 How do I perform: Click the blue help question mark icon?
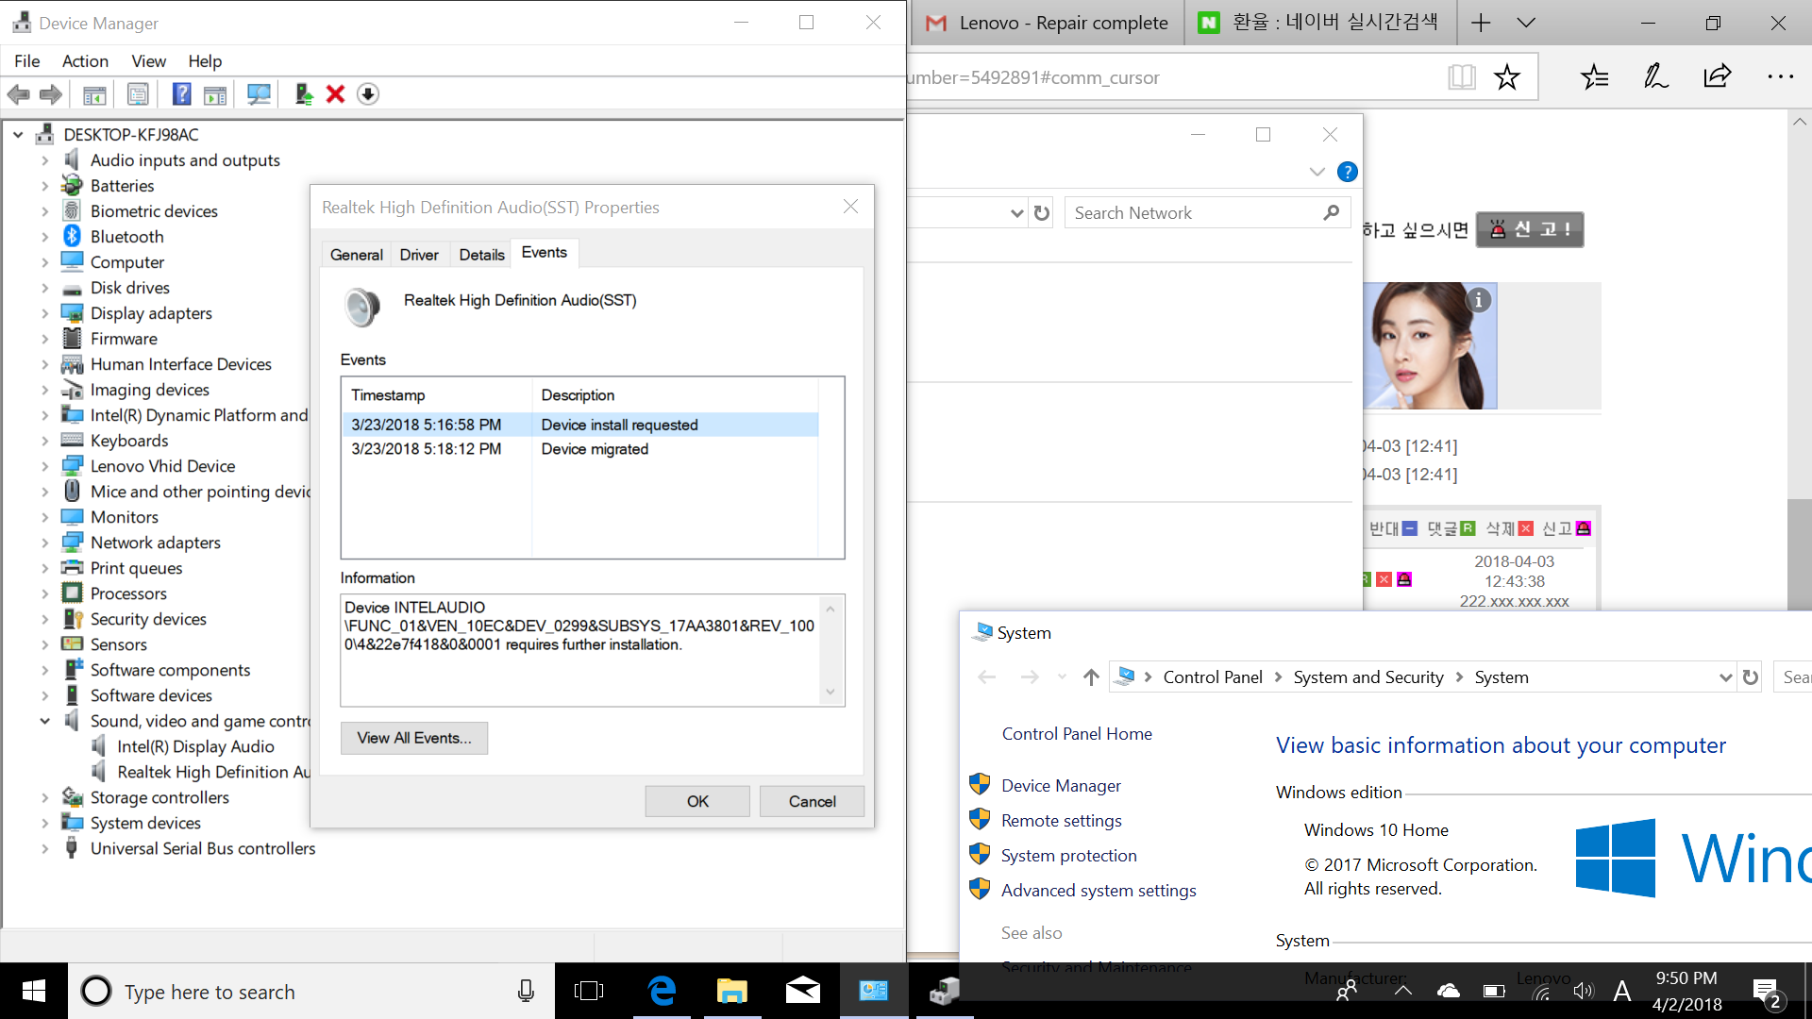point(1348,172)
